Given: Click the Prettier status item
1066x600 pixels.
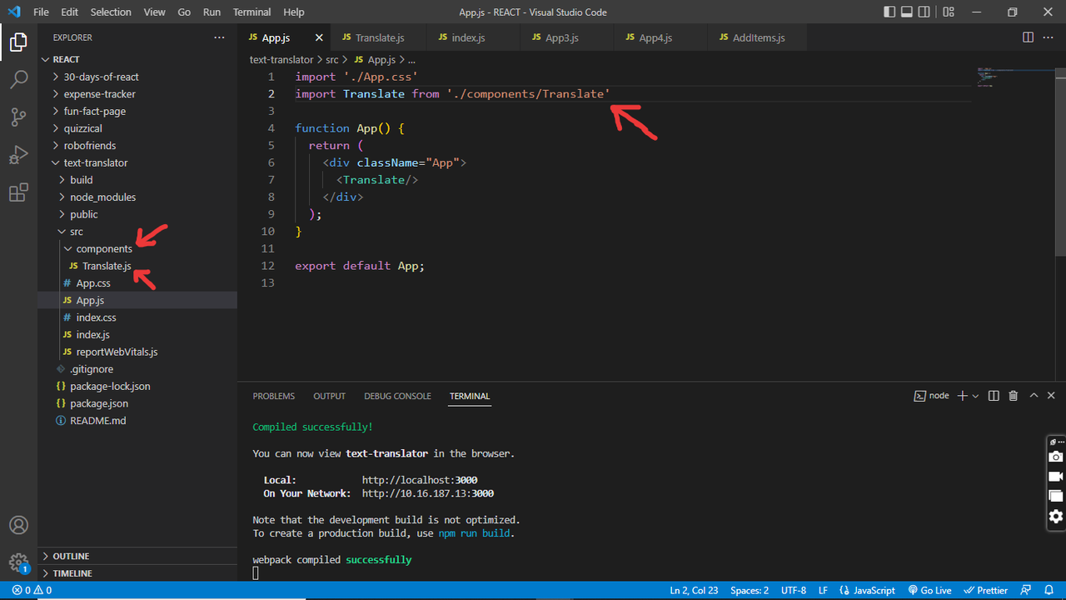Looking at the screenshot, I should [x=985, y=590].
